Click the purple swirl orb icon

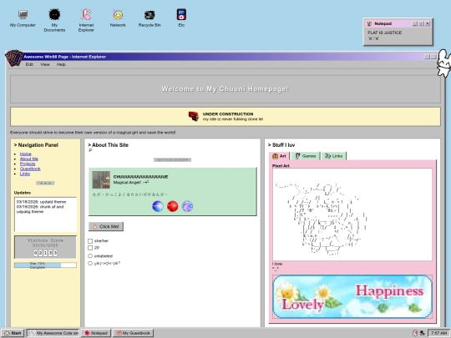(x=188, y=206)
